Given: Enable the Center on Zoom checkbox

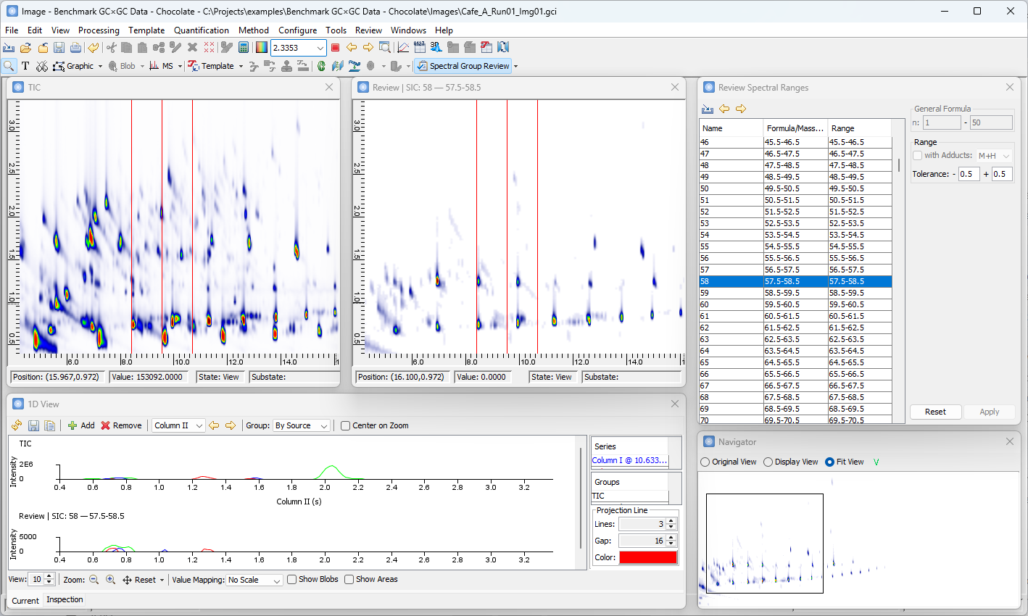Looking at the screenshot, I should pos(345,425).
